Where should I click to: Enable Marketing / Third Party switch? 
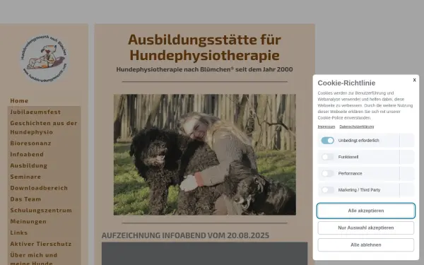tap(327, 190)
